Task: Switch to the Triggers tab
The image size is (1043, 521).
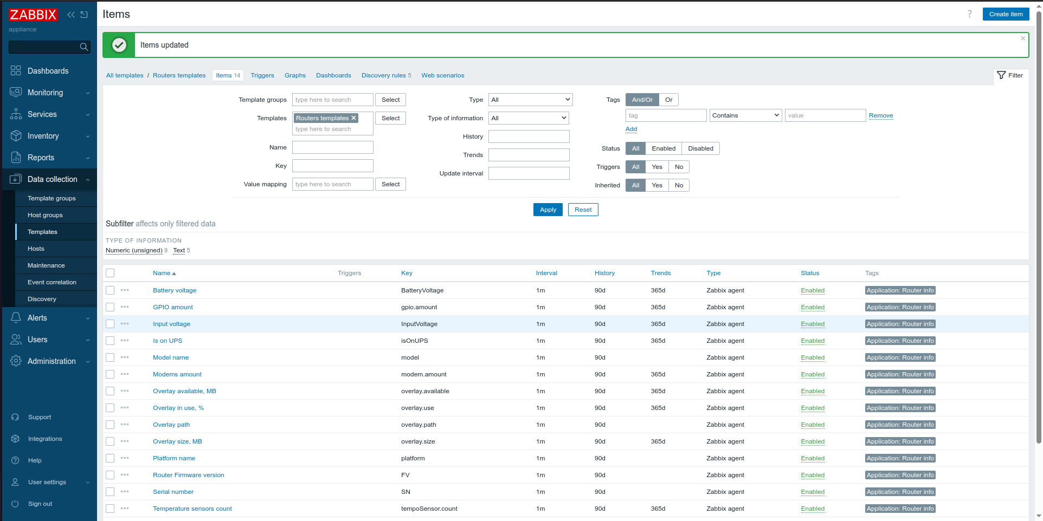Action: (x=262, y=75)
